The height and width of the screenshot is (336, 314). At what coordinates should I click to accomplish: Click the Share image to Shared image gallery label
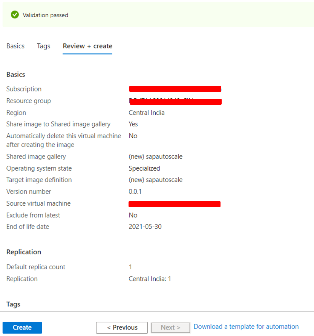tap(58, 124)
